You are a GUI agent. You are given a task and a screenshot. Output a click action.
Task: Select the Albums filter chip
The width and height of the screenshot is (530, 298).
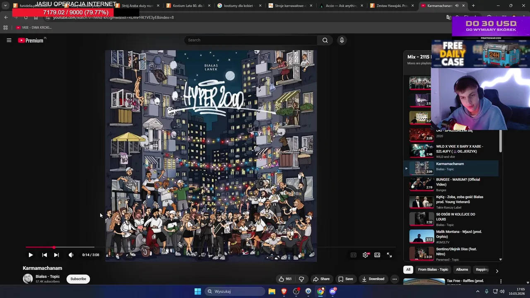click(x=462, y=269)
